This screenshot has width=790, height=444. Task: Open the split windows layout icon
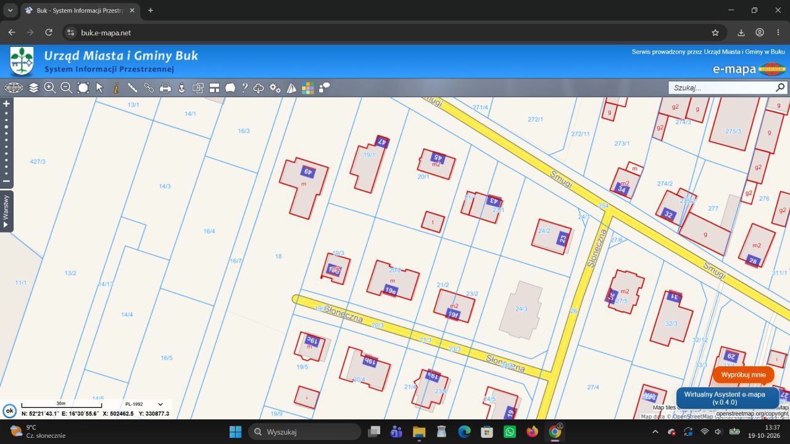click(x=214, y=88)
